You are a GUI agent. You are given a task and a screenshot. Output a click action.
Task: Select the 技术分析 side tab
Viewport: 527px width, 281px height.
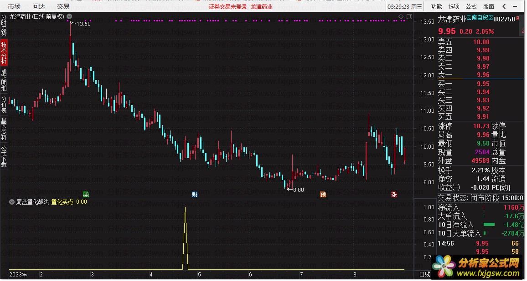pos(4,53)
